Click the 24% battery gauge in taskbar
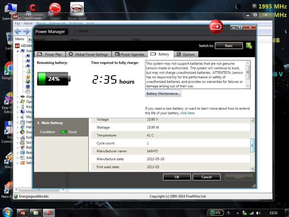This screenshot has width=289, height=217. click(217, 213)
